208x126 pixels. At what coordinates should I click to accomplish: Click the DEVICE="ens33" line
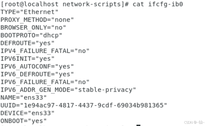coord(27,113)
